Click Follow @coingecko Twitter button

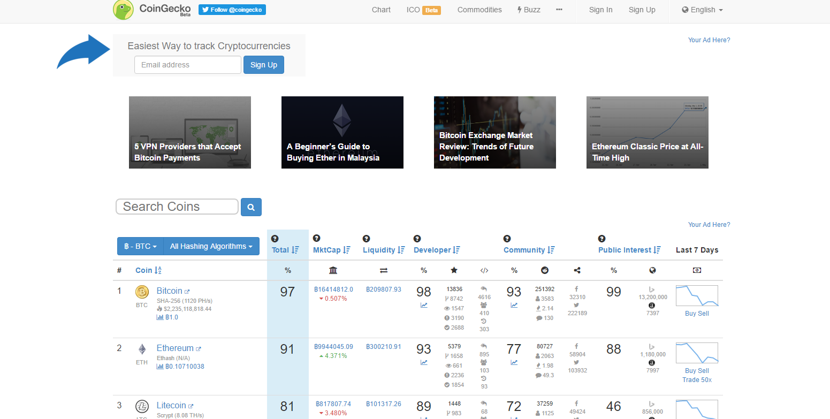tap(232, 10)
